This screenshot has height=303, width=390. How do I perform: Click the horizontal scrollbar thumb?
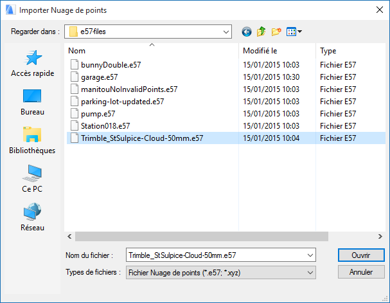point(202,236)
